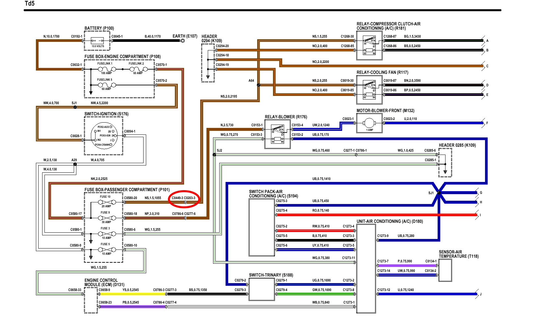Select the compressor clutch relay R181 symbol
Viewport: 541px width, 323px height.
[369, 46]
